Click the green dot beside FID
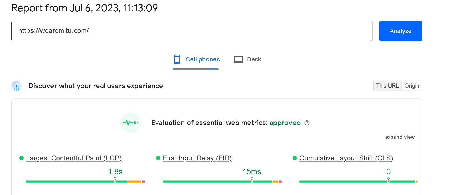Viewport: 452px width, 195px height. coord(158,158)
